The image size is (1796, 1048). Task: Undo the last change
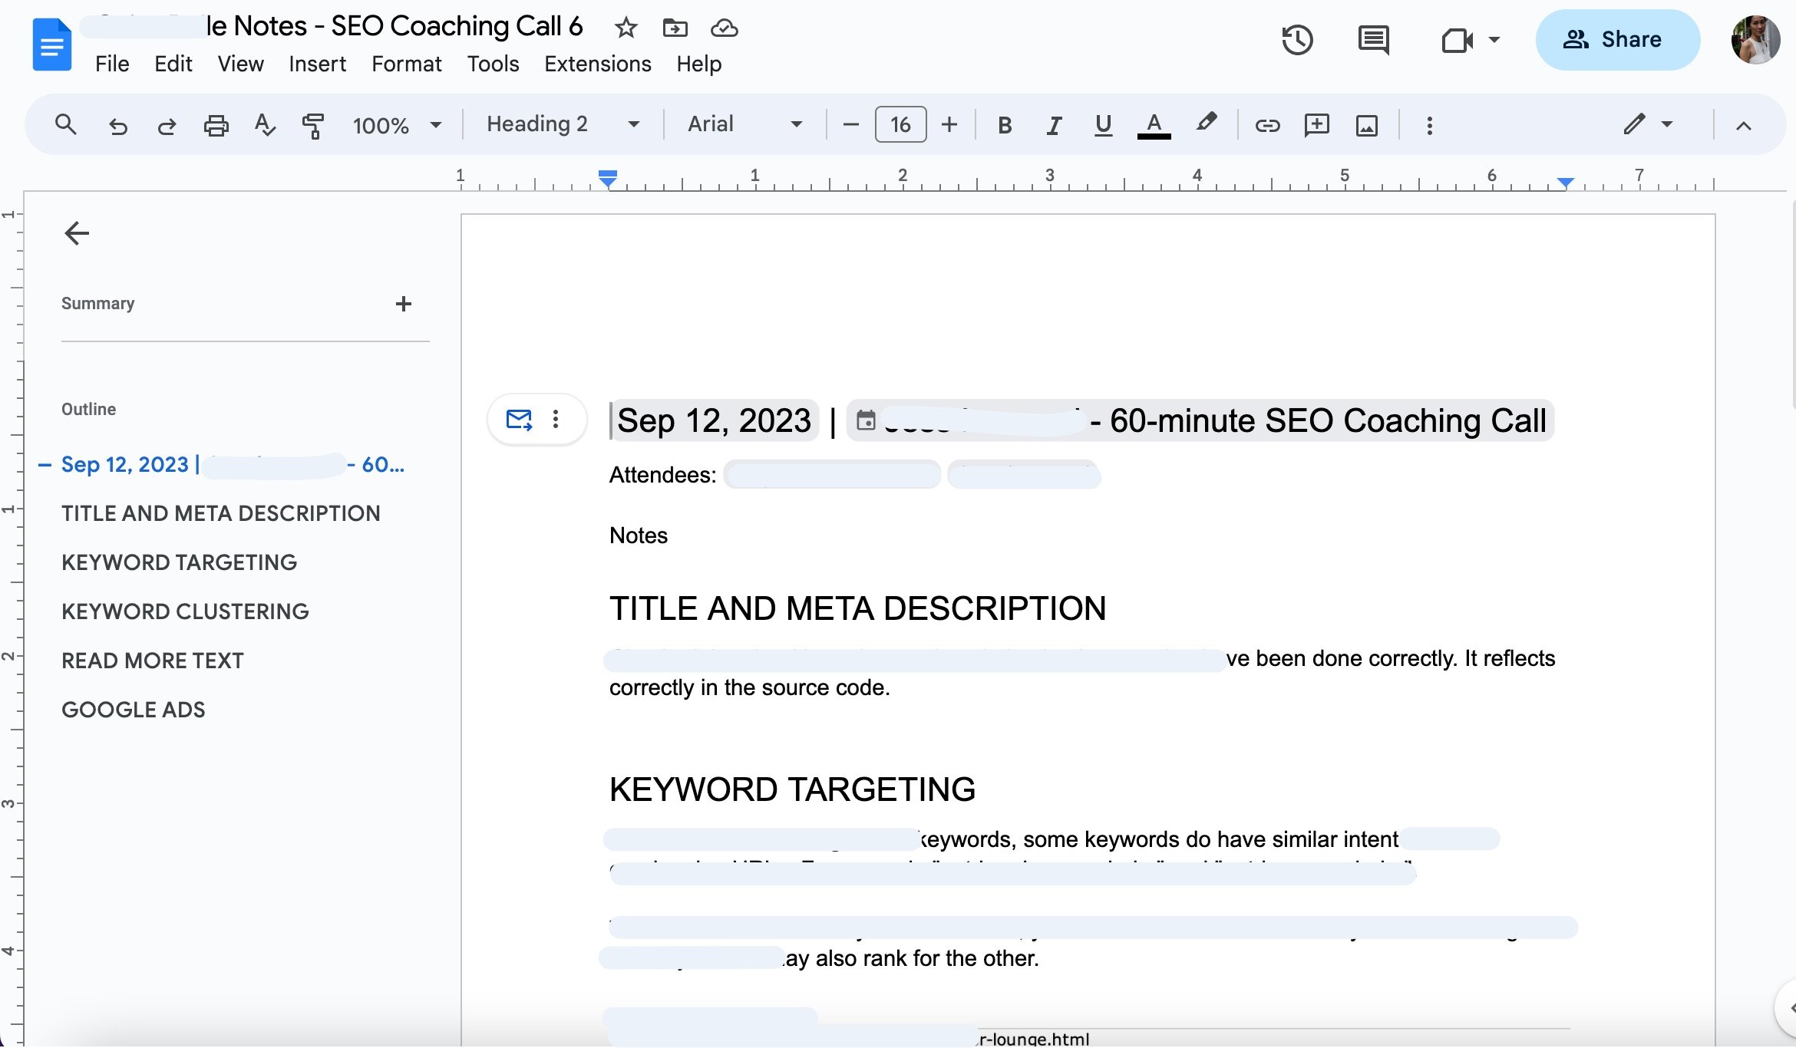(x=117, y=125)
